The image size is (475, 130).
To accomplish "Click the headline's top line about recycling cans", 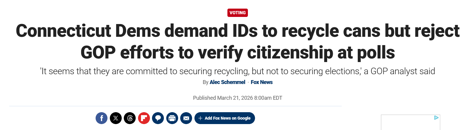I will 237,31.
